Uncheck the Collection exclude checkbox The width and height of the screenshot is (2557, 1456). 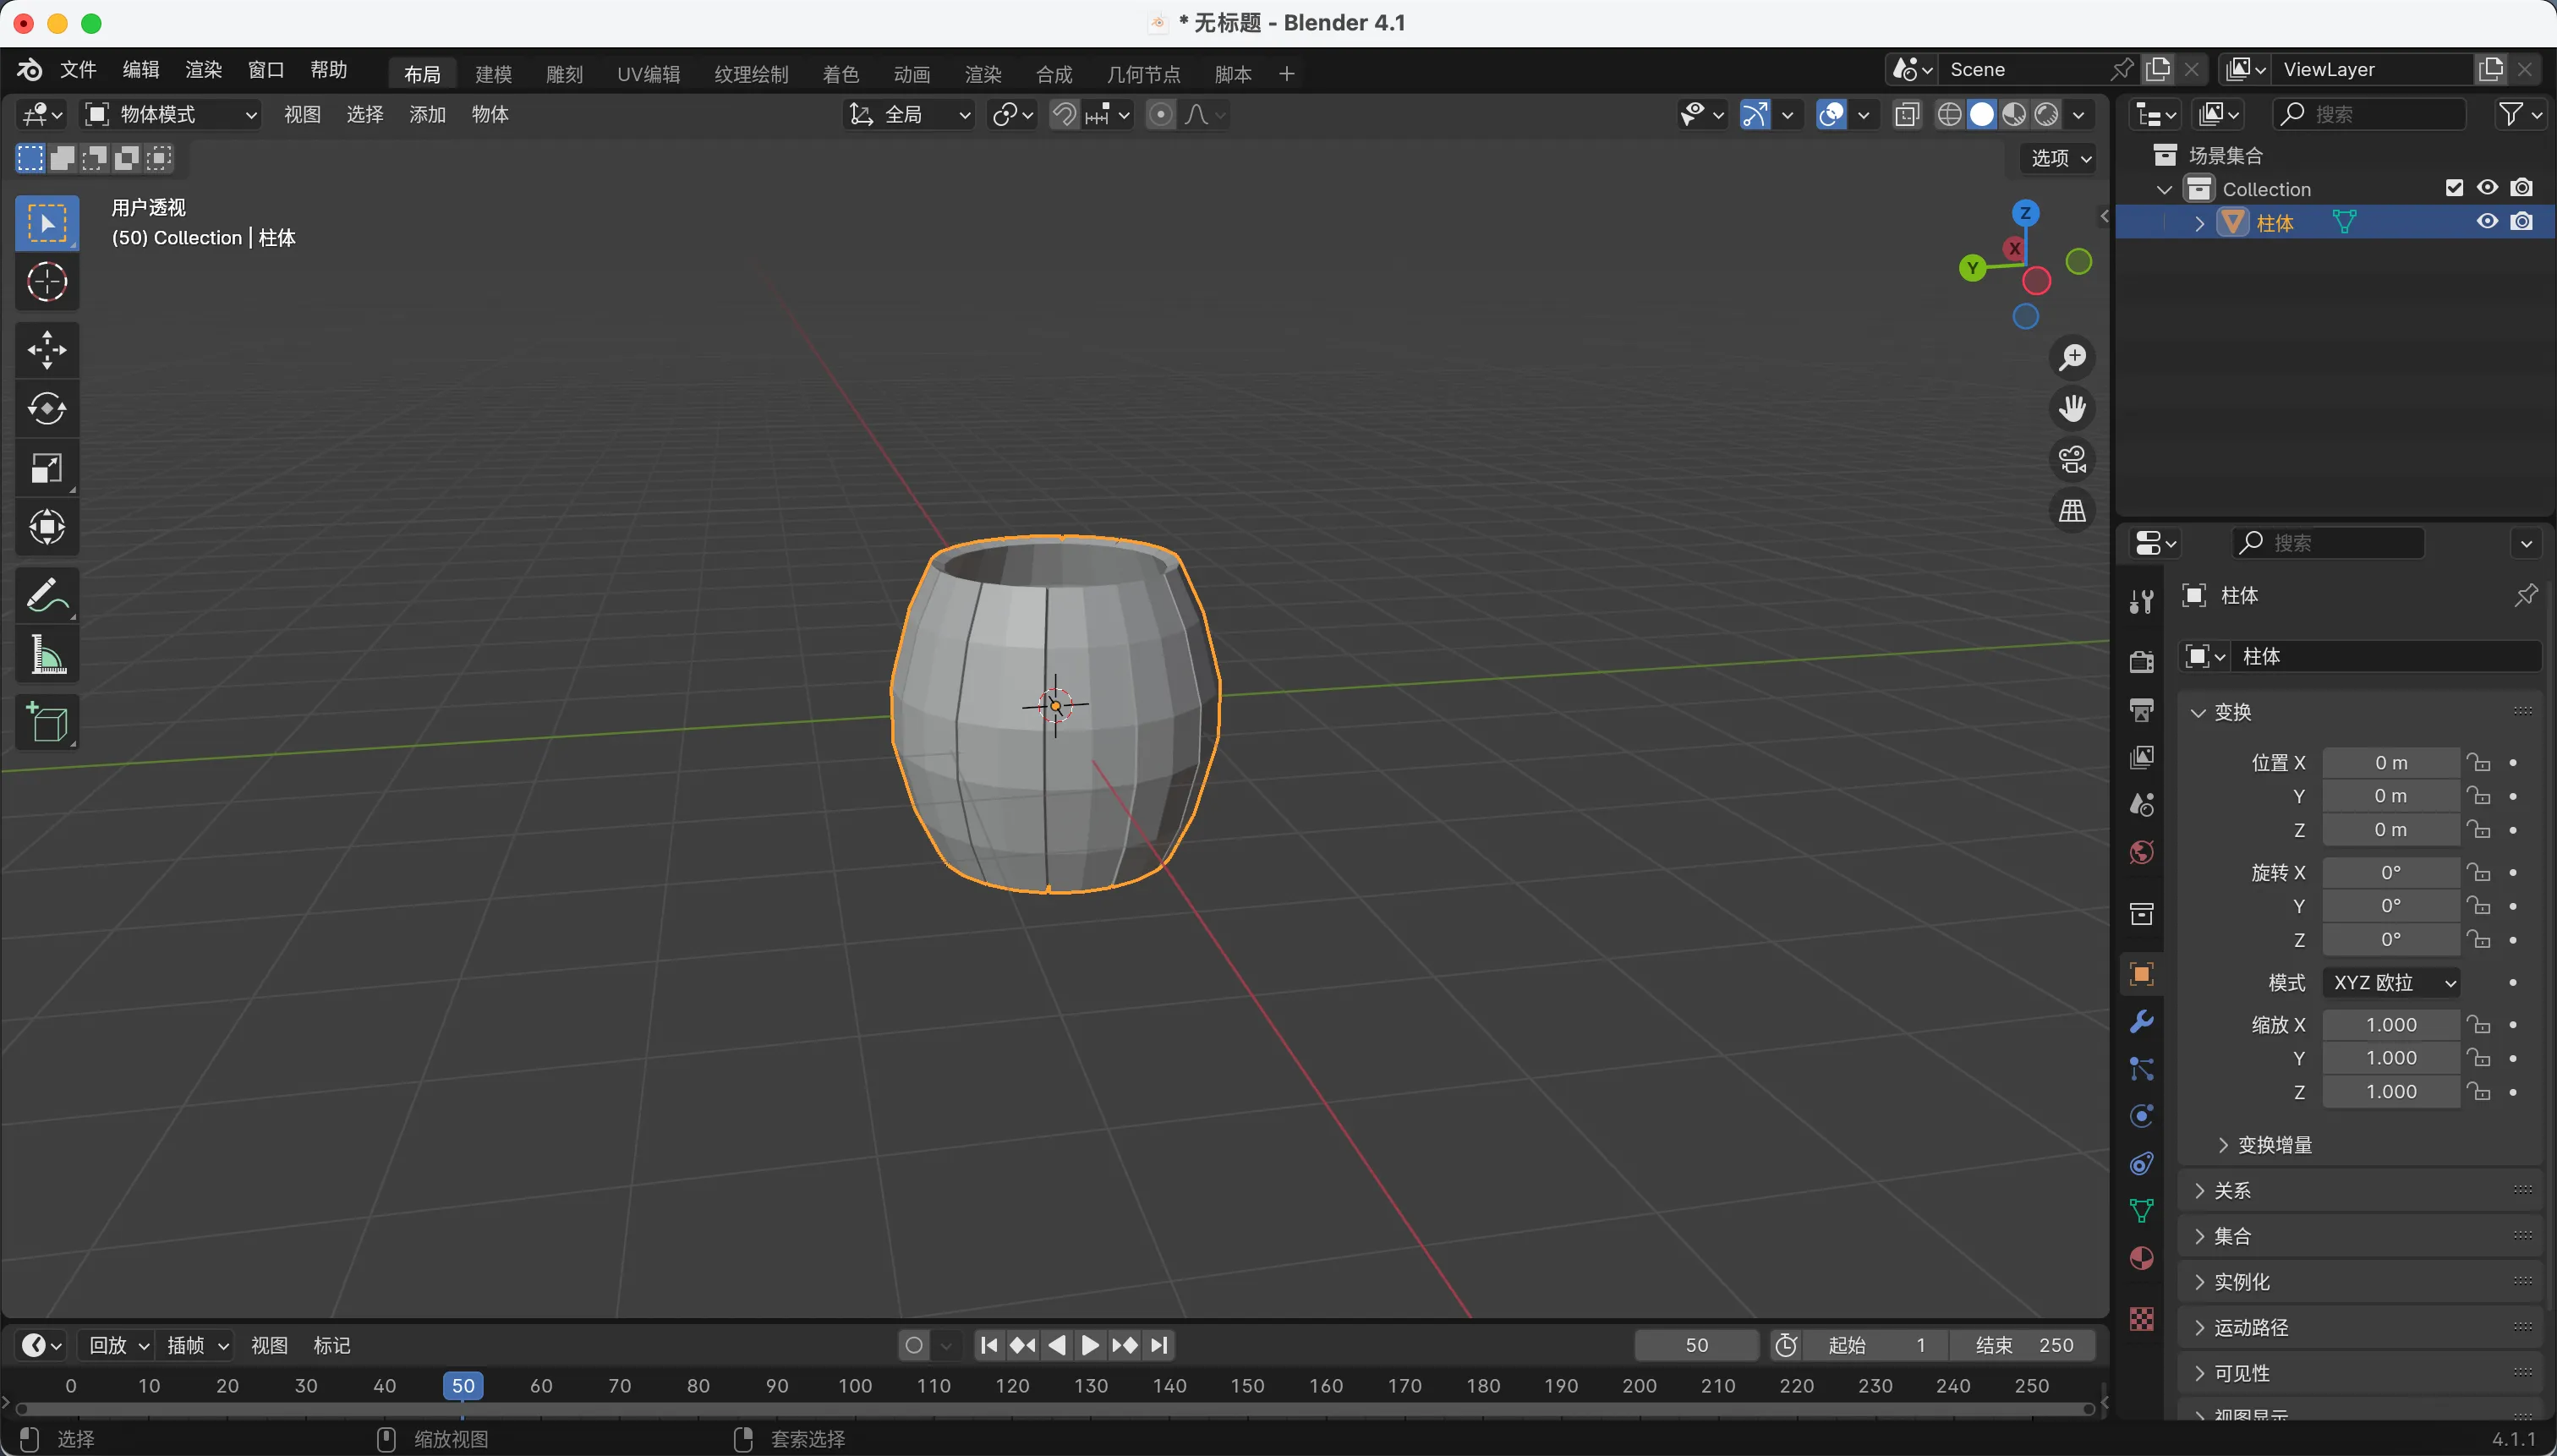click(2454, 188)
